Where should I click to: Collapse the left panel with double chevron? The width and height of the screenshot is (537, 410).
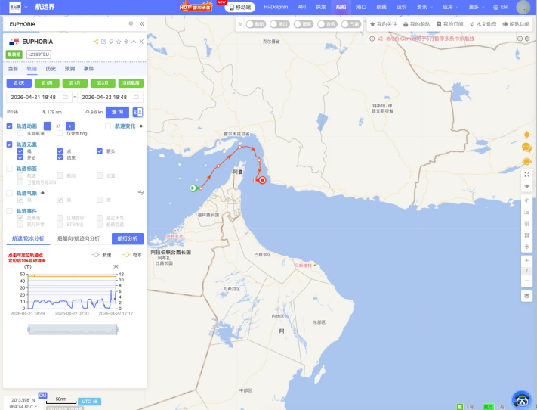tap(141, 23)
